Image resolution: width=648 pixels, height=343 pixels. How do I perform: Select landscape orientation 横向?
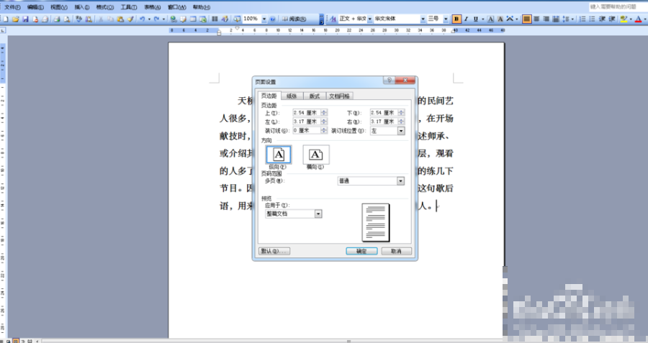click(x=316, y=155)
